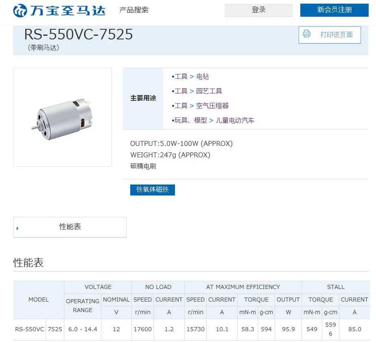Click the 铁氧体磁铁 magnet tag button
376x343 pixels.
tap(153, 190)
